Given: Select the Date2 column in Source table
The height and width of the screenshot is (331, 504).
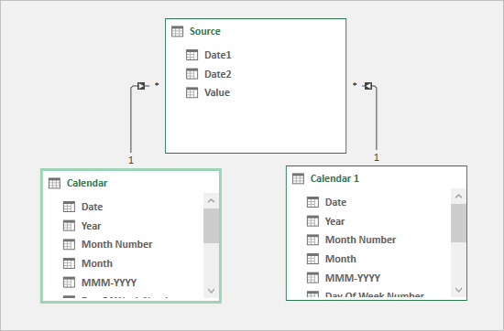Looking at the screenshot, I should pos(217,74).
